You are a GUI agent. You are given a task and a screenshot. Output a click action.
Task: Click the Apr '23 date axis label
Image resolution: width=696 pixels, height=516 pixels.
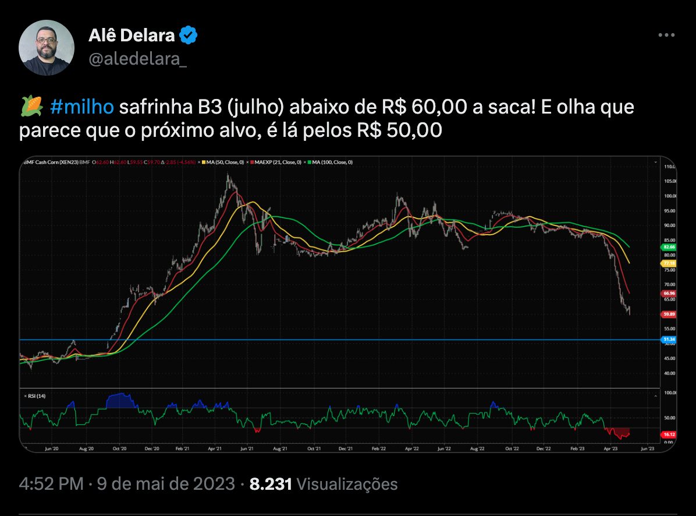click(611, 448)
